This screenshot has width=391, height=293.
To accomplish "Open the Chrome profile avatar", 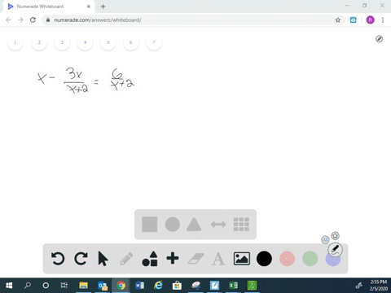I will pos(371,20).
